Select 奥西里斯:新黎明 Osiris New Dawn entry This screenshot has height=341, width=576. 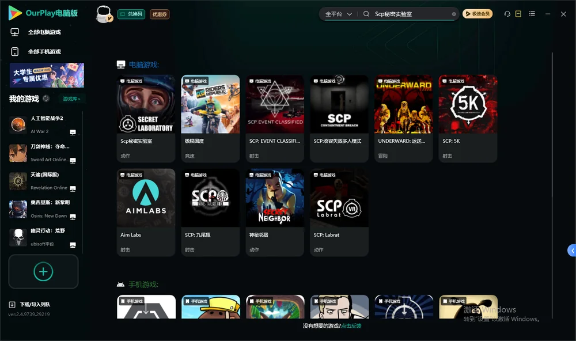43,209
